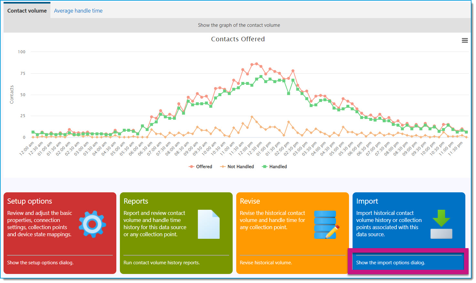Click the database pencil icon in Revise card
The image size is (476, 283).
coord(327,225)
